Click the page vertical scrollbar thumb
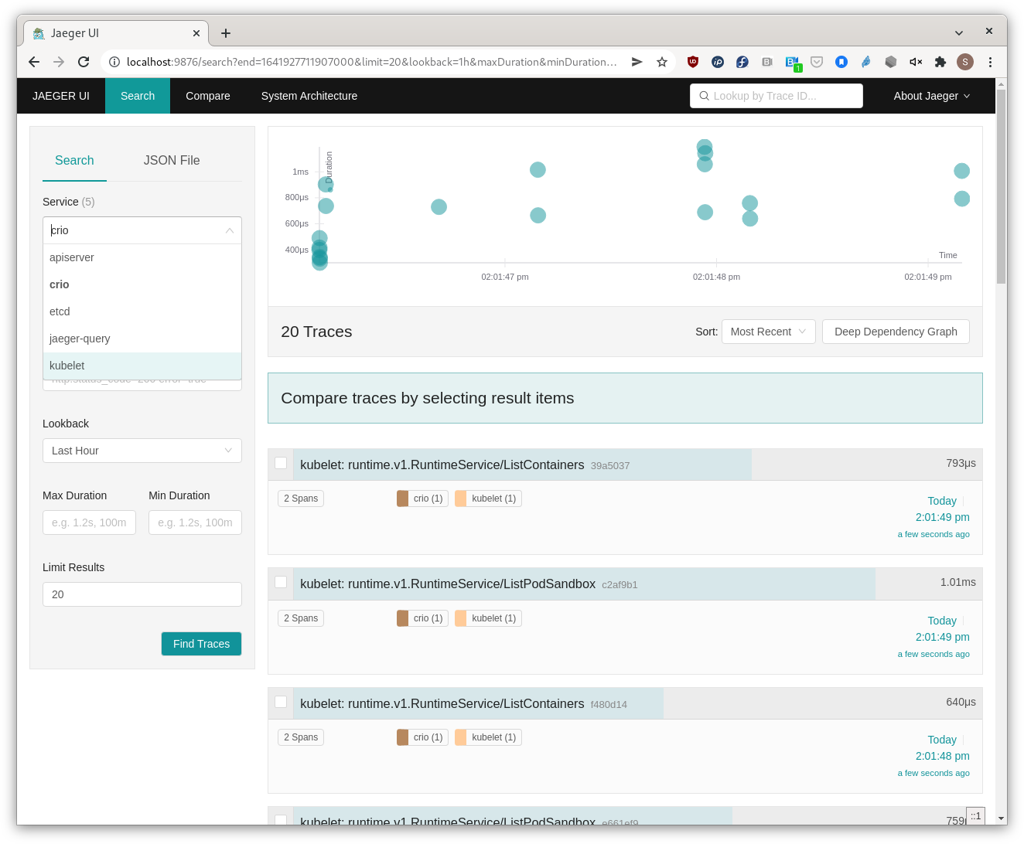Viewport: 1024px width, 844px height. click(1002, 185)
